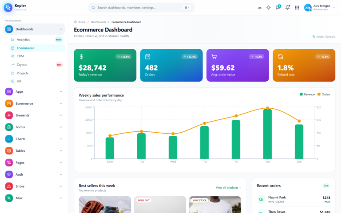341x213 pixels.
Task: Click the Kepler Console logo icon
Action: pyautogui.click(x=8, y=8)
